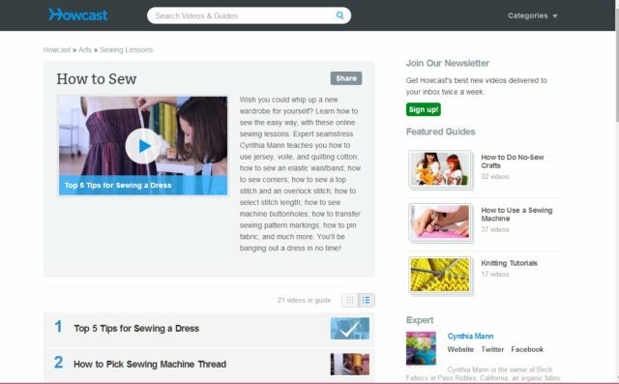Image resolution: width=619 pixels, height=384 pixels.
Task: Visit the expert's Website link
Action: click(x=460, y=349)
